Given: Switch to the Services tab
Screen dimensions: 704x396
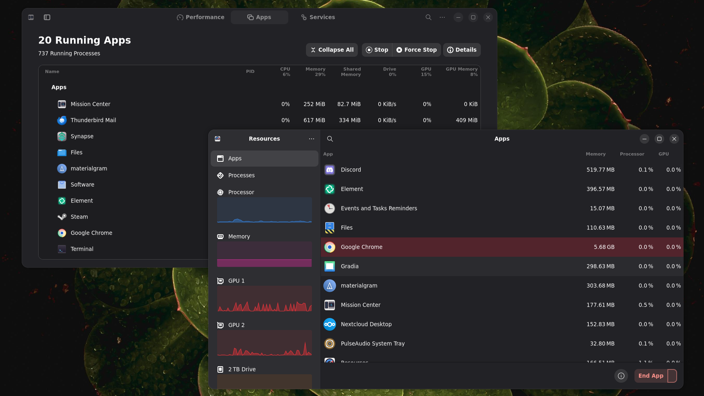Looking at the screenshot, I should pyautogui.click(x=318, y=17).
